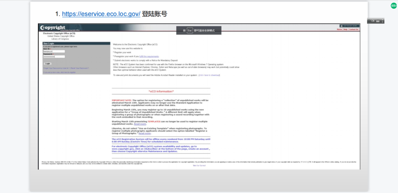398x193 pixels.
Task: Open the keyboard icon in IME toolbar
Action: click(378, 21)
